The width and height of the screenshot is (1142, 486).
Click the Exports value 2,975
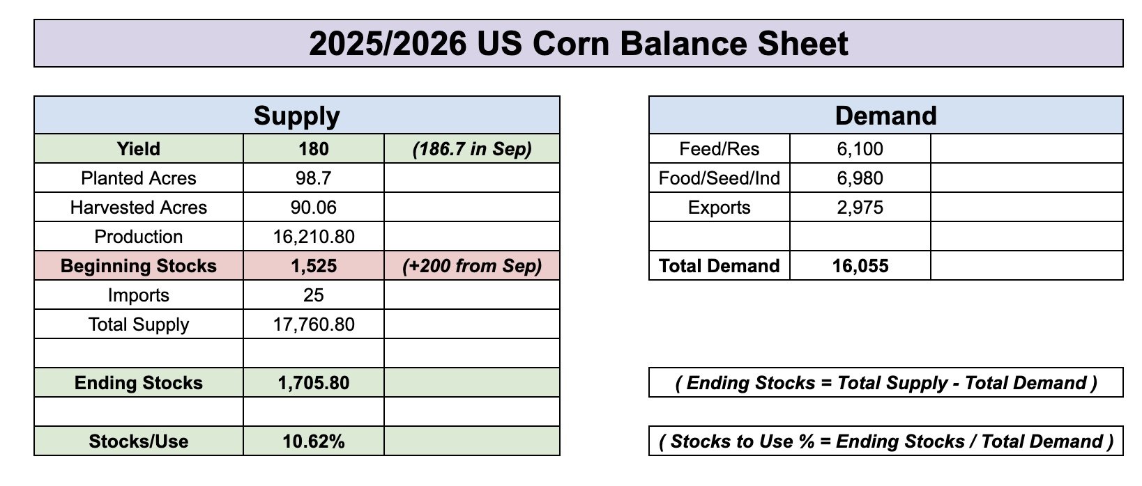click(x=860, y=207)
